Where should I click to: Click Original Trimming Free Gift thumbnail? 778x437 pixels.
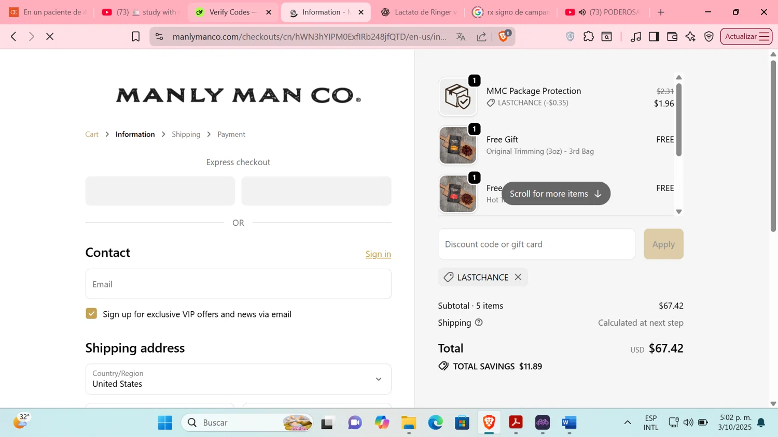tap(457, 145)
